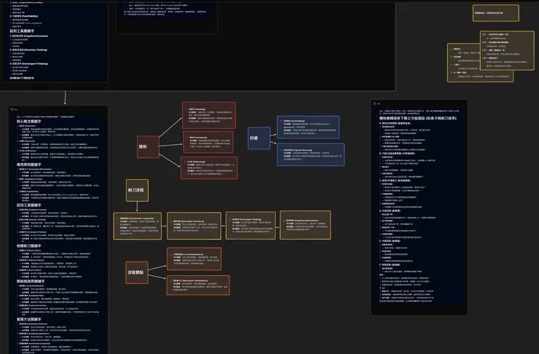Click heading 相關剃刀關鍵字 in the tall left card
The height and width of the screenshot is (354, 539).
coord(29,246)
